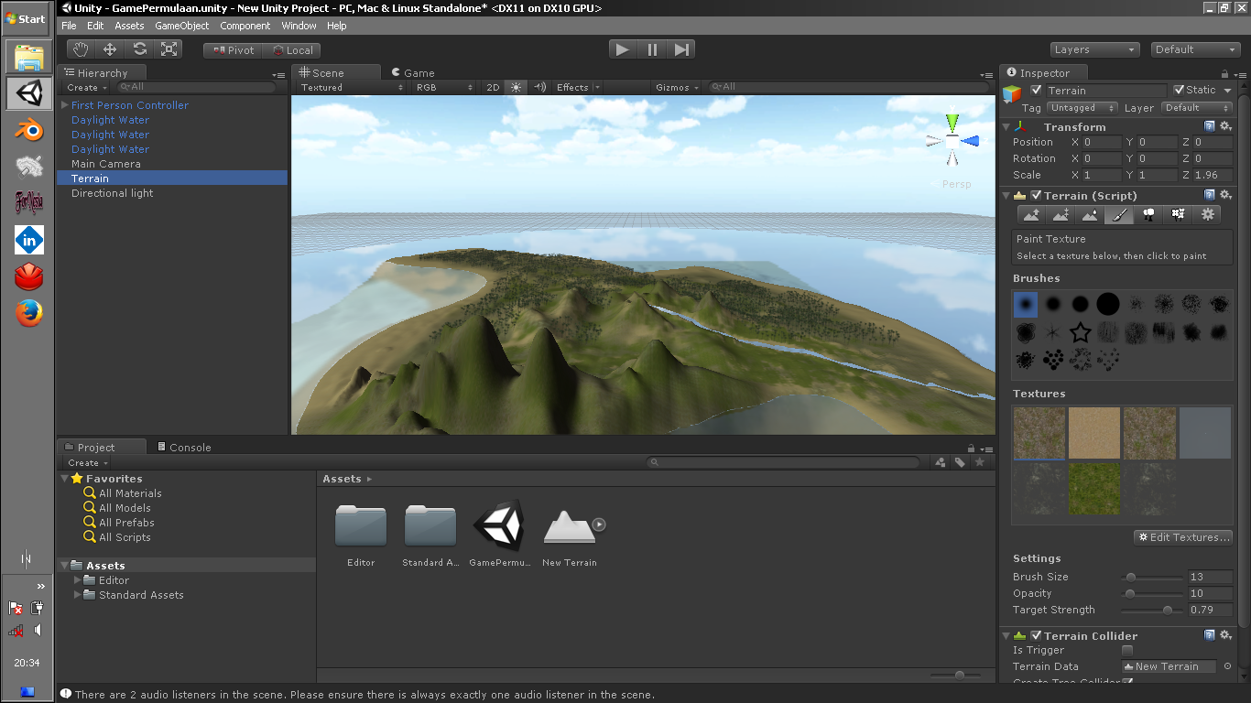
Task: Toggle 2D scene view mode
Action: [x=493, y=87]
